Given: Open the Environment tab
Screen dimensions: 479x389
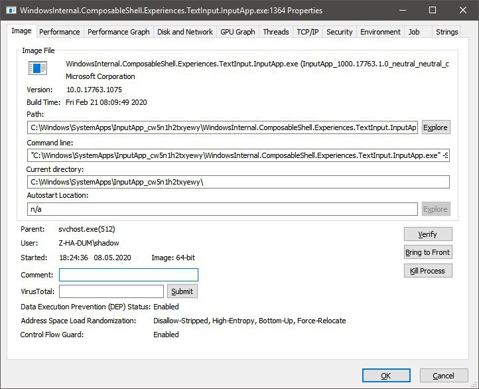Looking at the screenshot, I should pyautogui.click(x=380, y=32).
